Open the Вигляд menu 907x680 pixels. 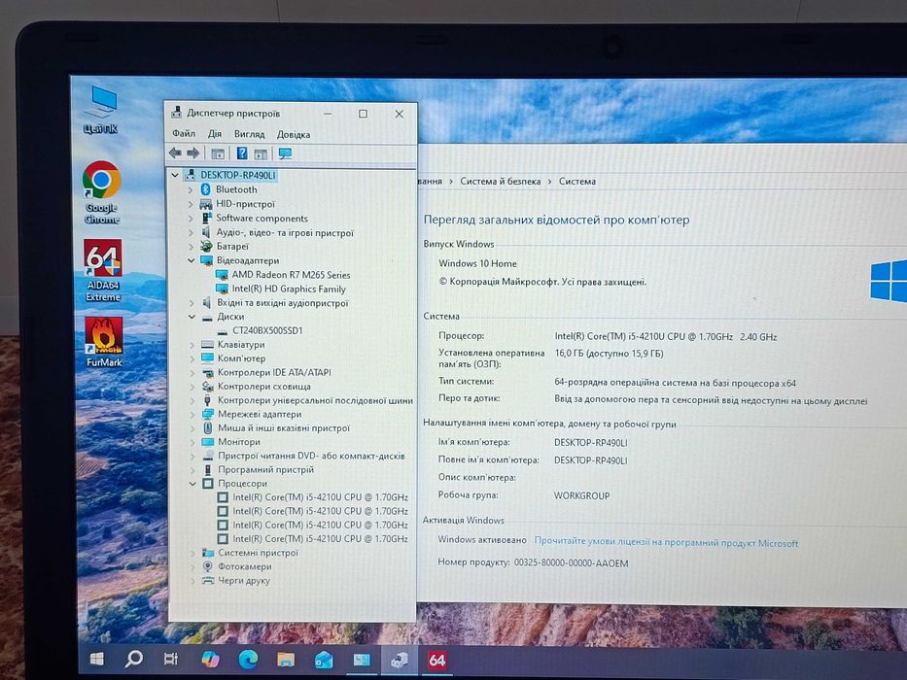tap(249, 134)
